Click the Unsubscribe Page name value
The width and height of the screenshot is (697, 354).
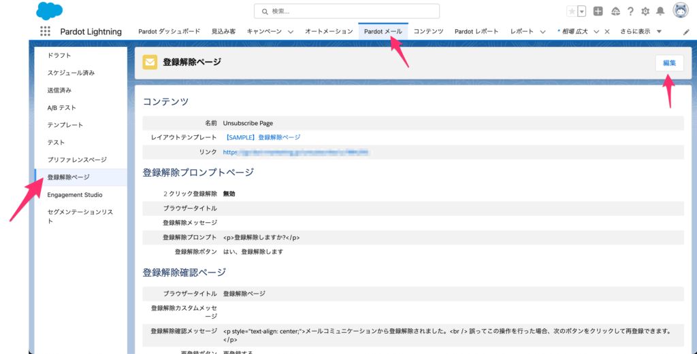[x=248, y=123]
